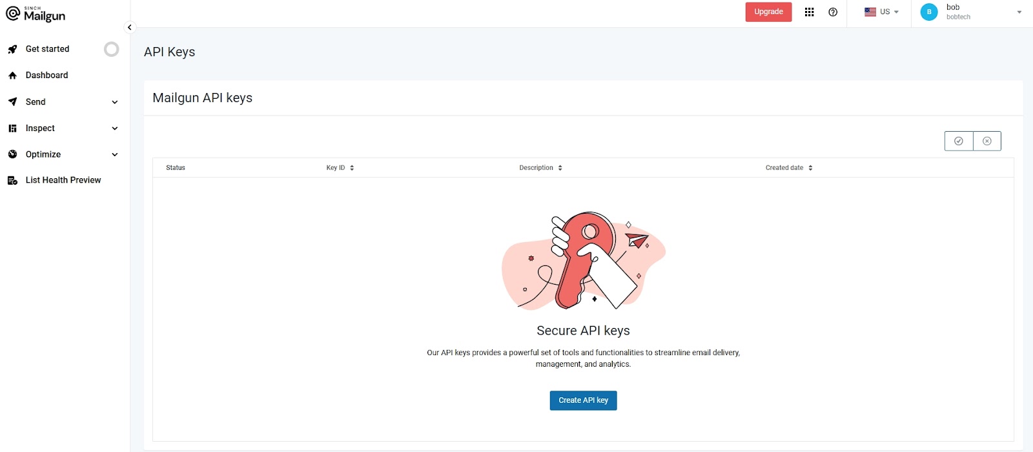Click the checkmark activate keys button
Image resolution: width=1033 pixels, height=452 pixels.
(x=959, y=141)
